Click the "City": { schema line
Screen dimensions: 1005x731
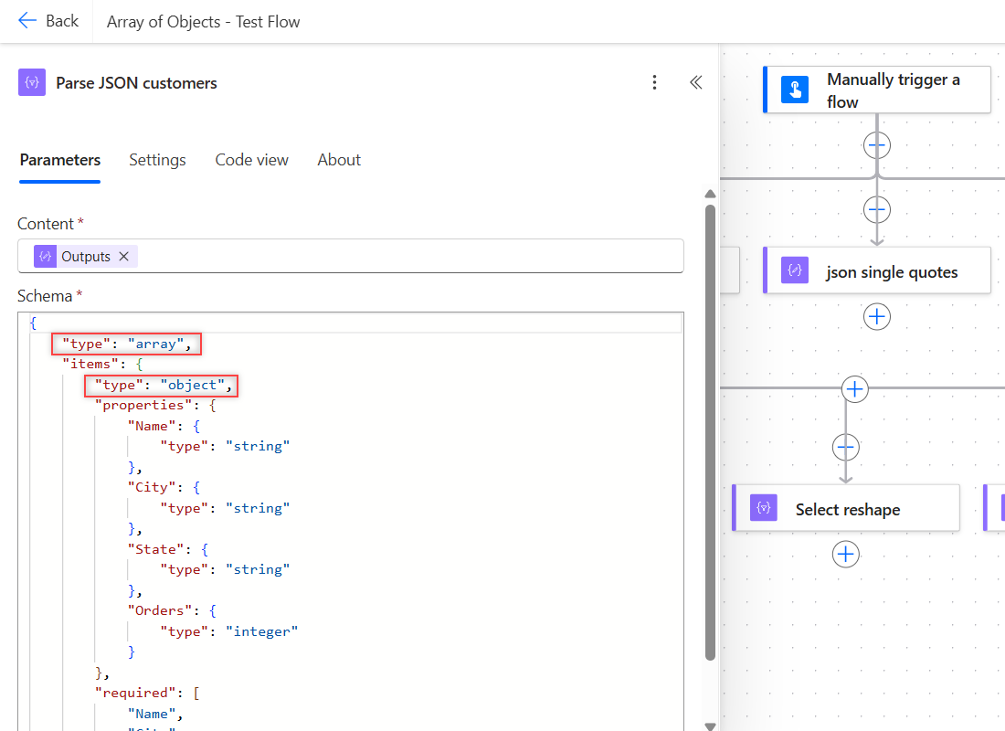164,487
